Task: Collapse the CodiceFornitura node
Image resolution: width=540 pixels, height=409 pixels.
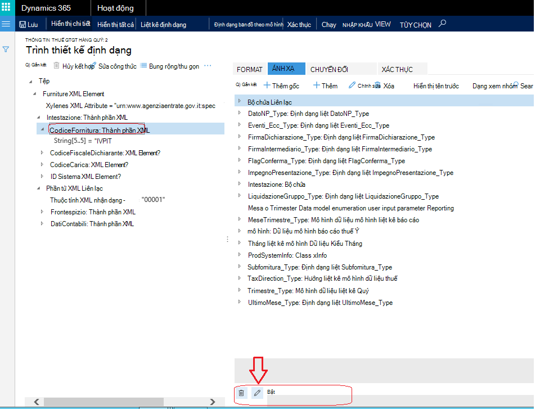Action: coord(42,129)
